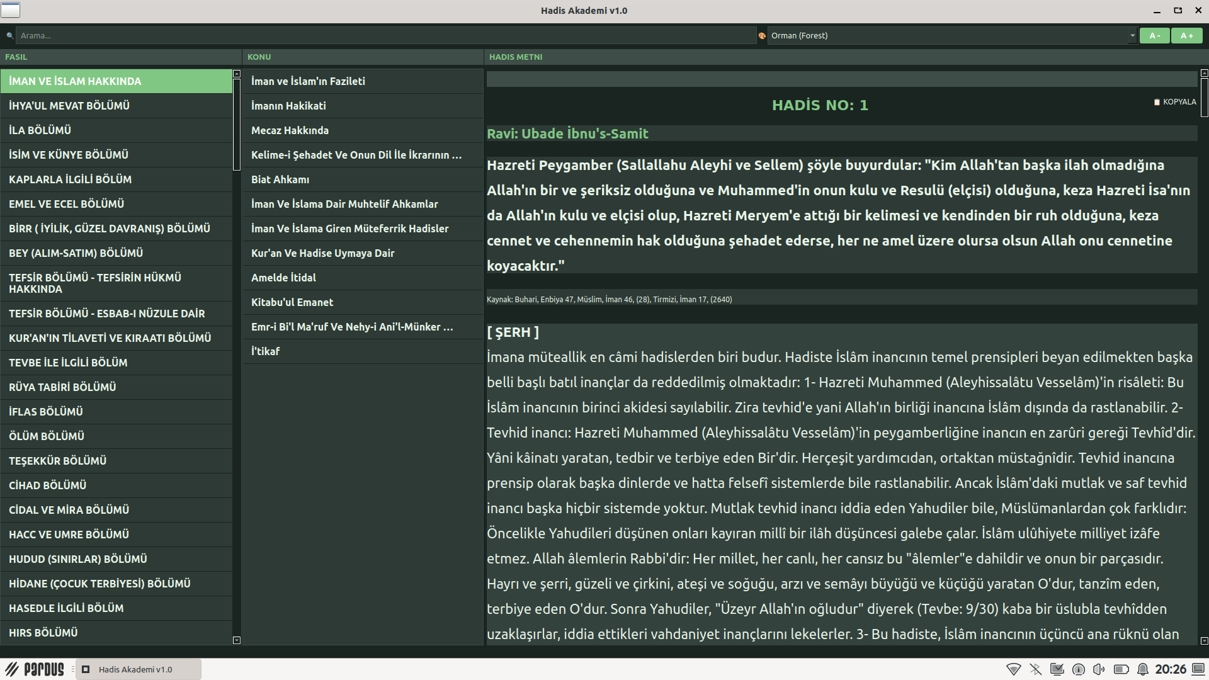The width and height of the screenshot is (1209, 680).
Task: Click the Bluetooth tray icon
Action: tap(1035, 669)
